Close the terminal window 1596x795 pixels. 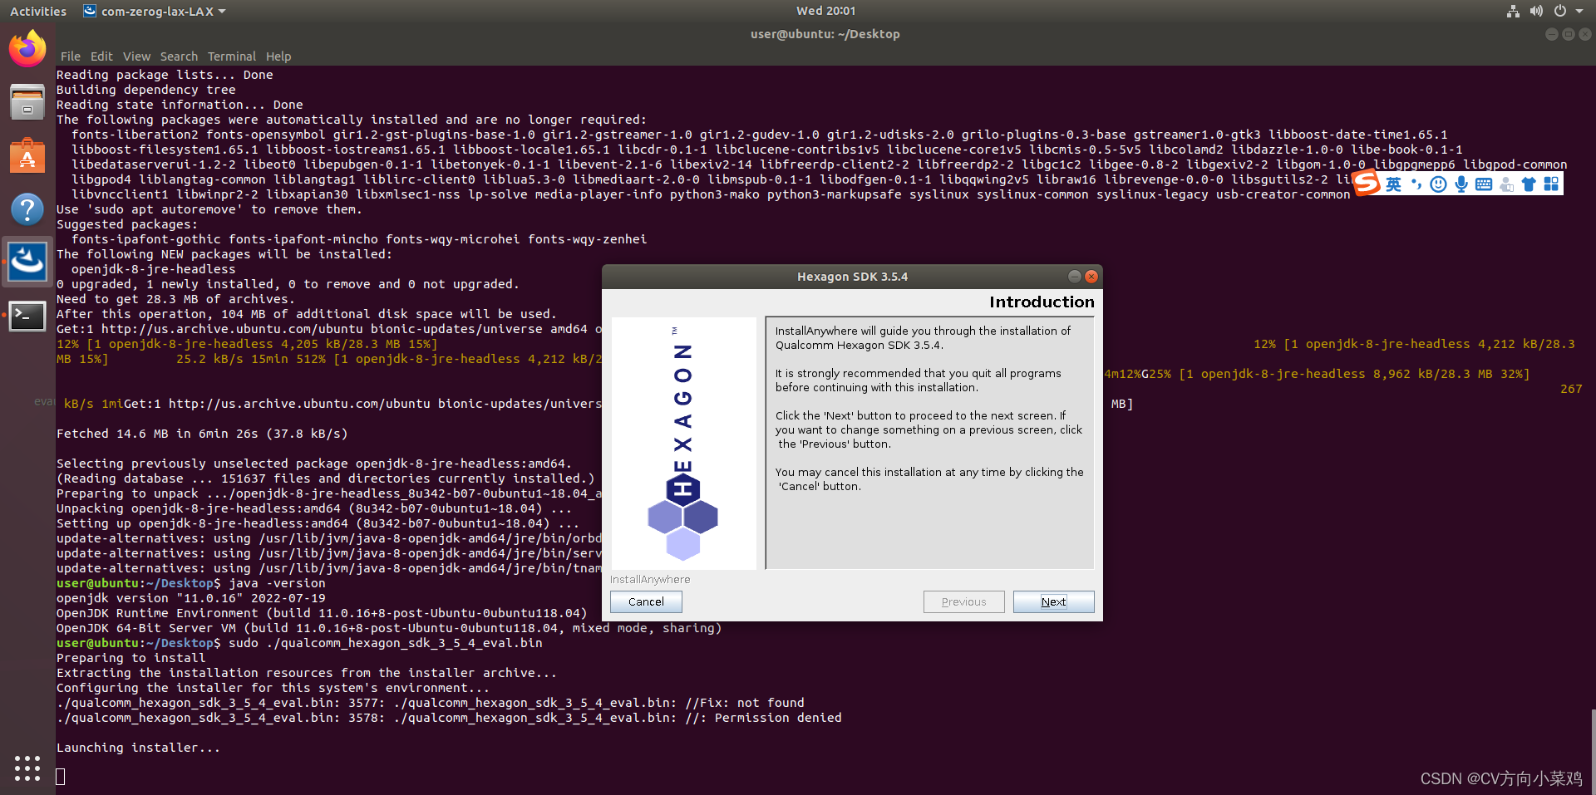point(1585,34)
